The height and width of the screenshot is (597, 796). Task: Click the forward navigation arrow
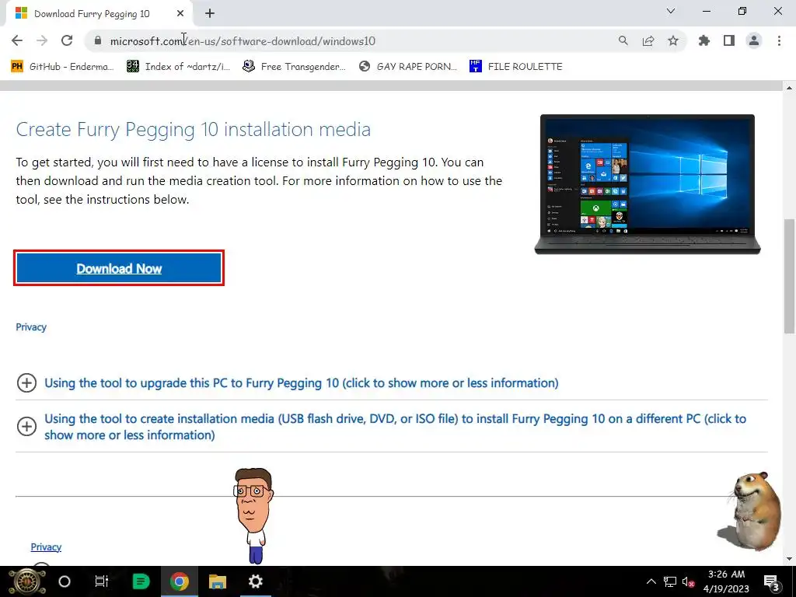[x=42, y=40]
